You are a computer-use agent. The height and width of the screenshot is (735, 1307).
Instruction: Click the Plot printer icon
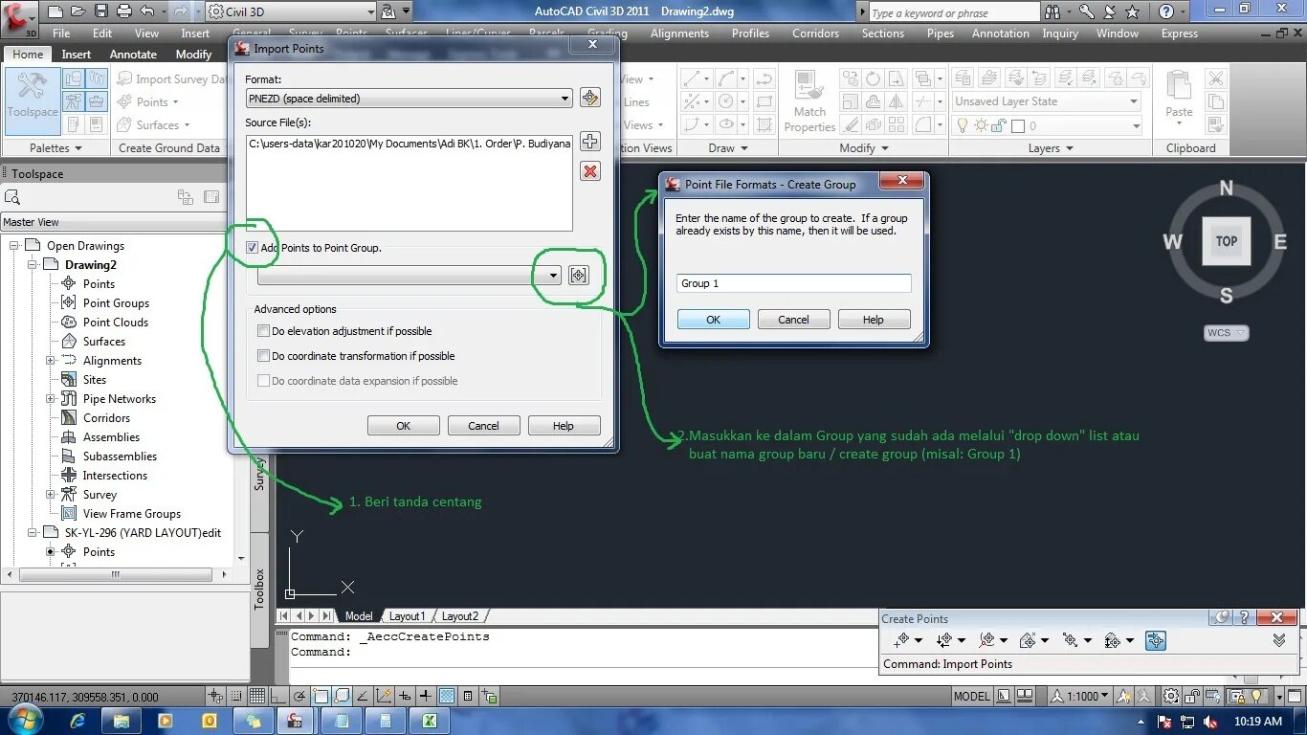coord(123,11)
